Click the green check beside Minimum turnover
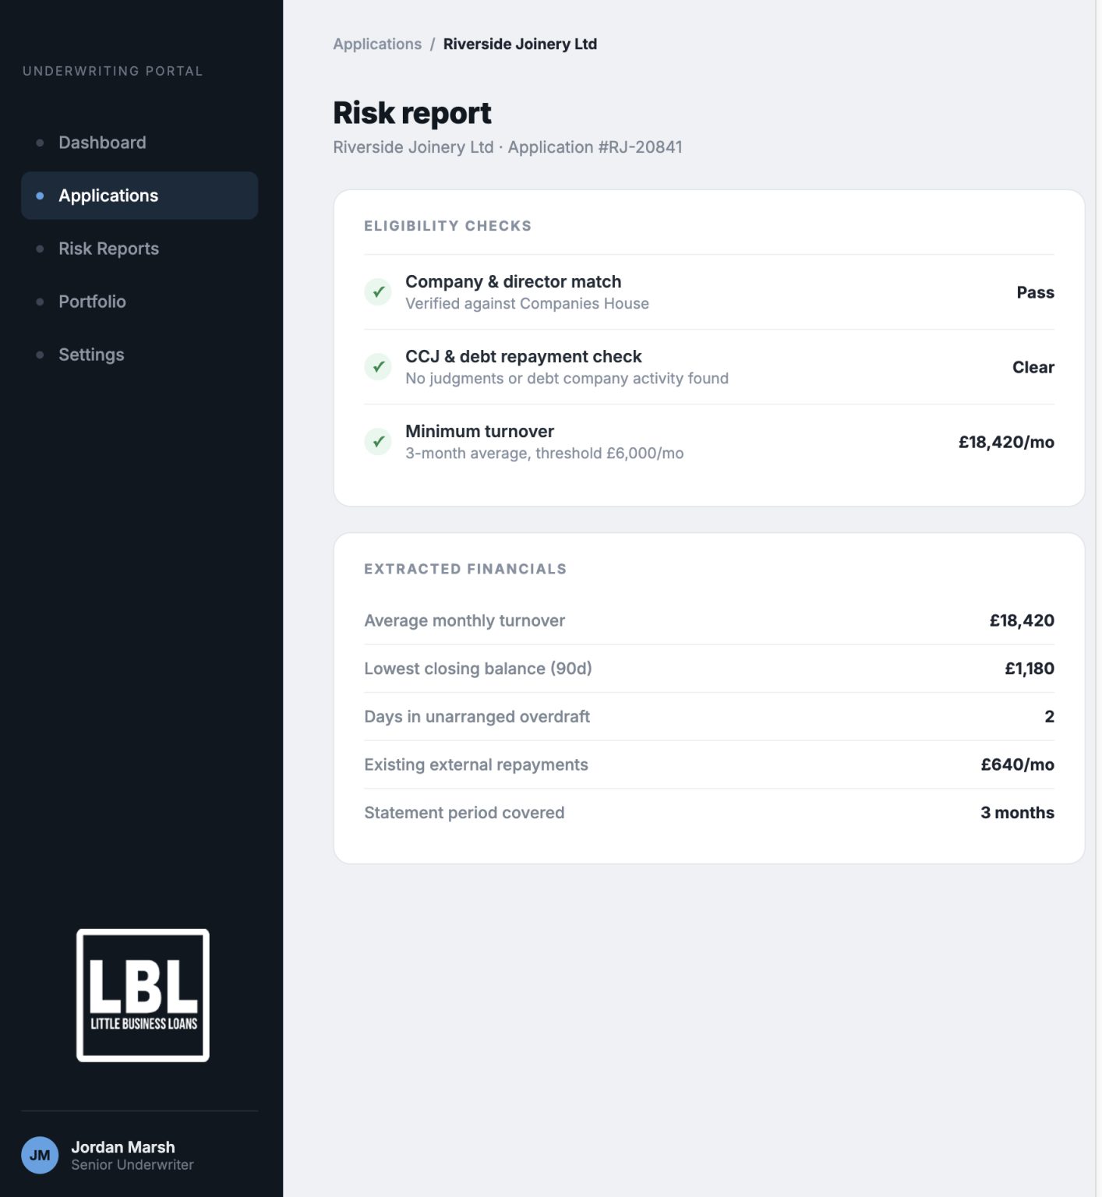Image resolution: width=1102 pixels, height=1197 pixels. tap(378, 442)
